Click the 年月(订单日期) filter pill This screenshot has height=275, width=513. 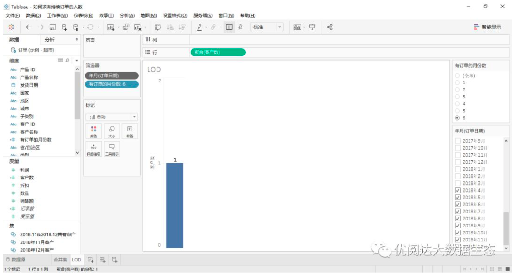[112, 76]
